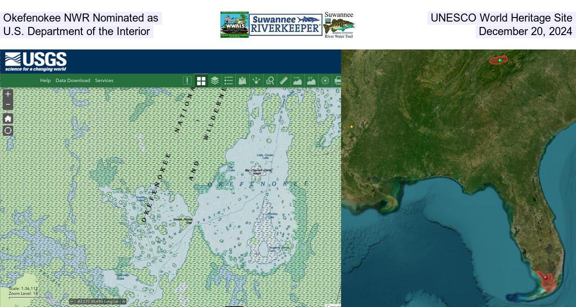Viewport: 576px width, 307px height.
Task: Click the Double Lakes map label
Action: 141,198
